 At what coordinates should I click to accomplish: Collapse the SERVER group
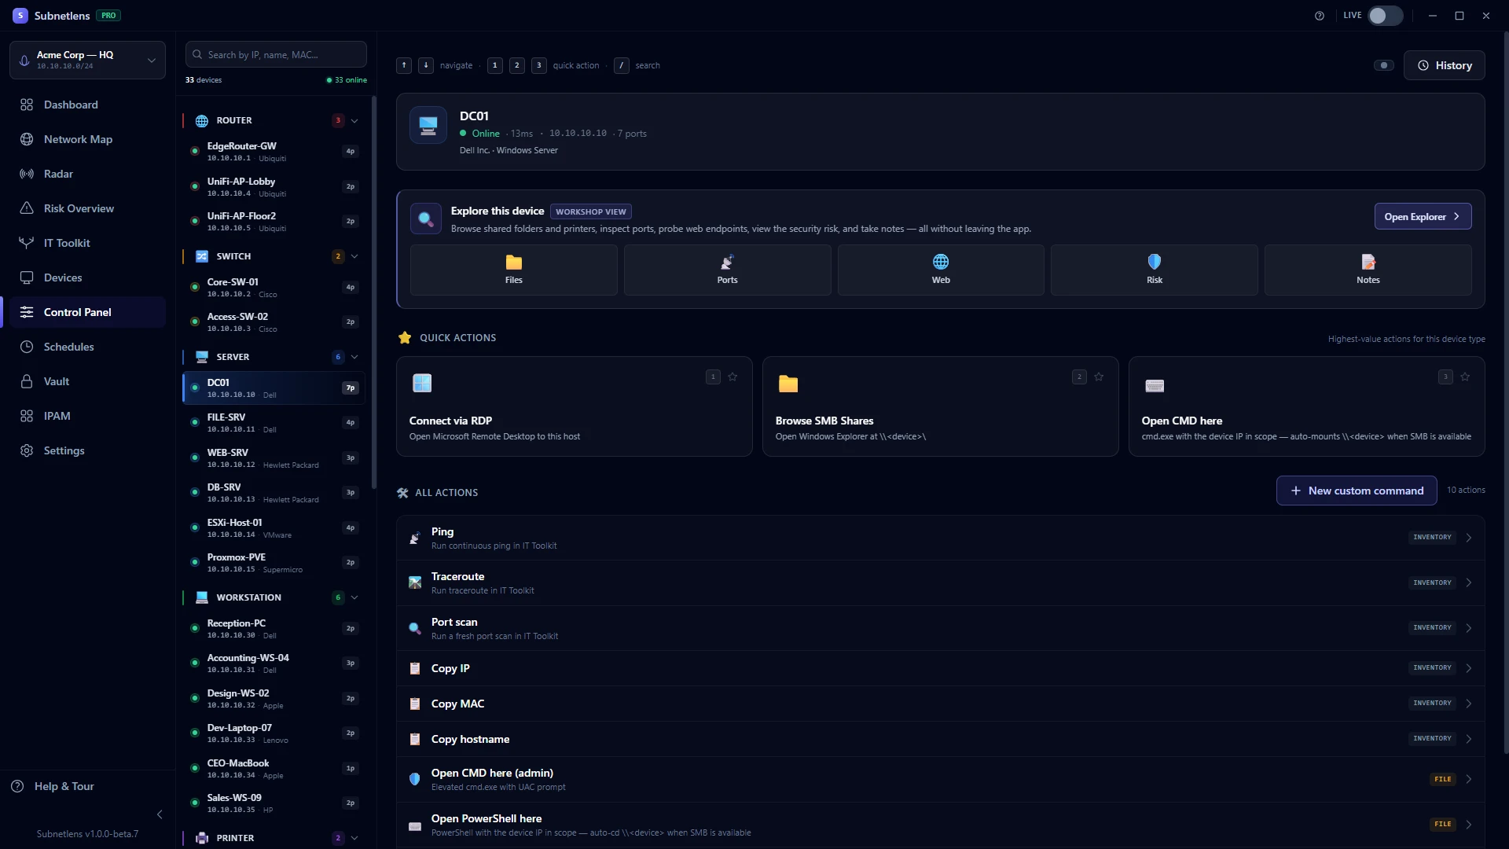pyautogui.click(x=354, y=357)
